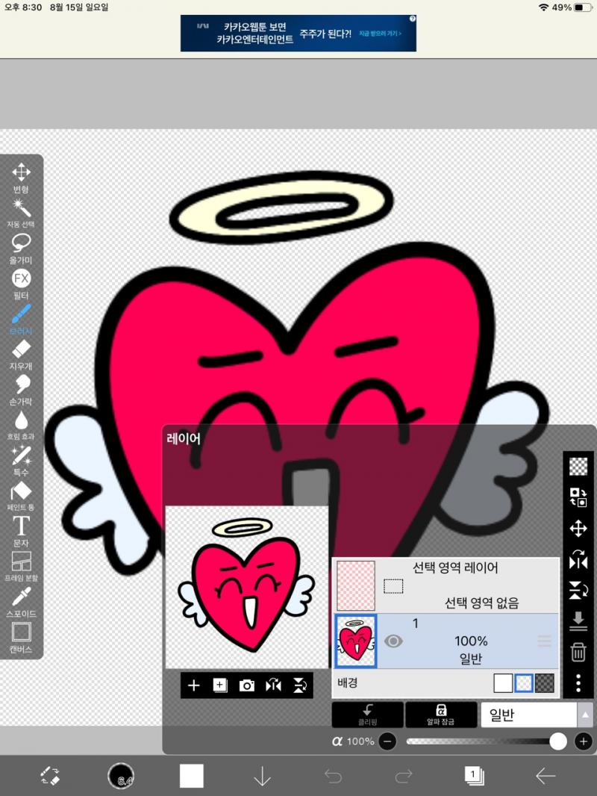
Task: Add a new layer with plus icon
Action: click(x=193, y=685)
